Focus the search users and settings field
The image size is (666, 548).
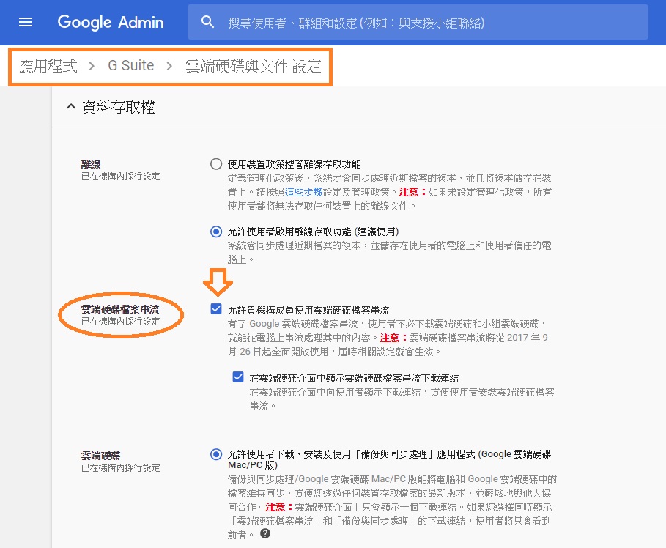[x=418, y=22]
